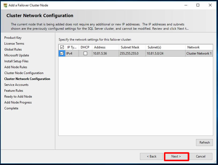
Task: Select the 10.81.5.56 address cell
Action: [x=100, y=53]
